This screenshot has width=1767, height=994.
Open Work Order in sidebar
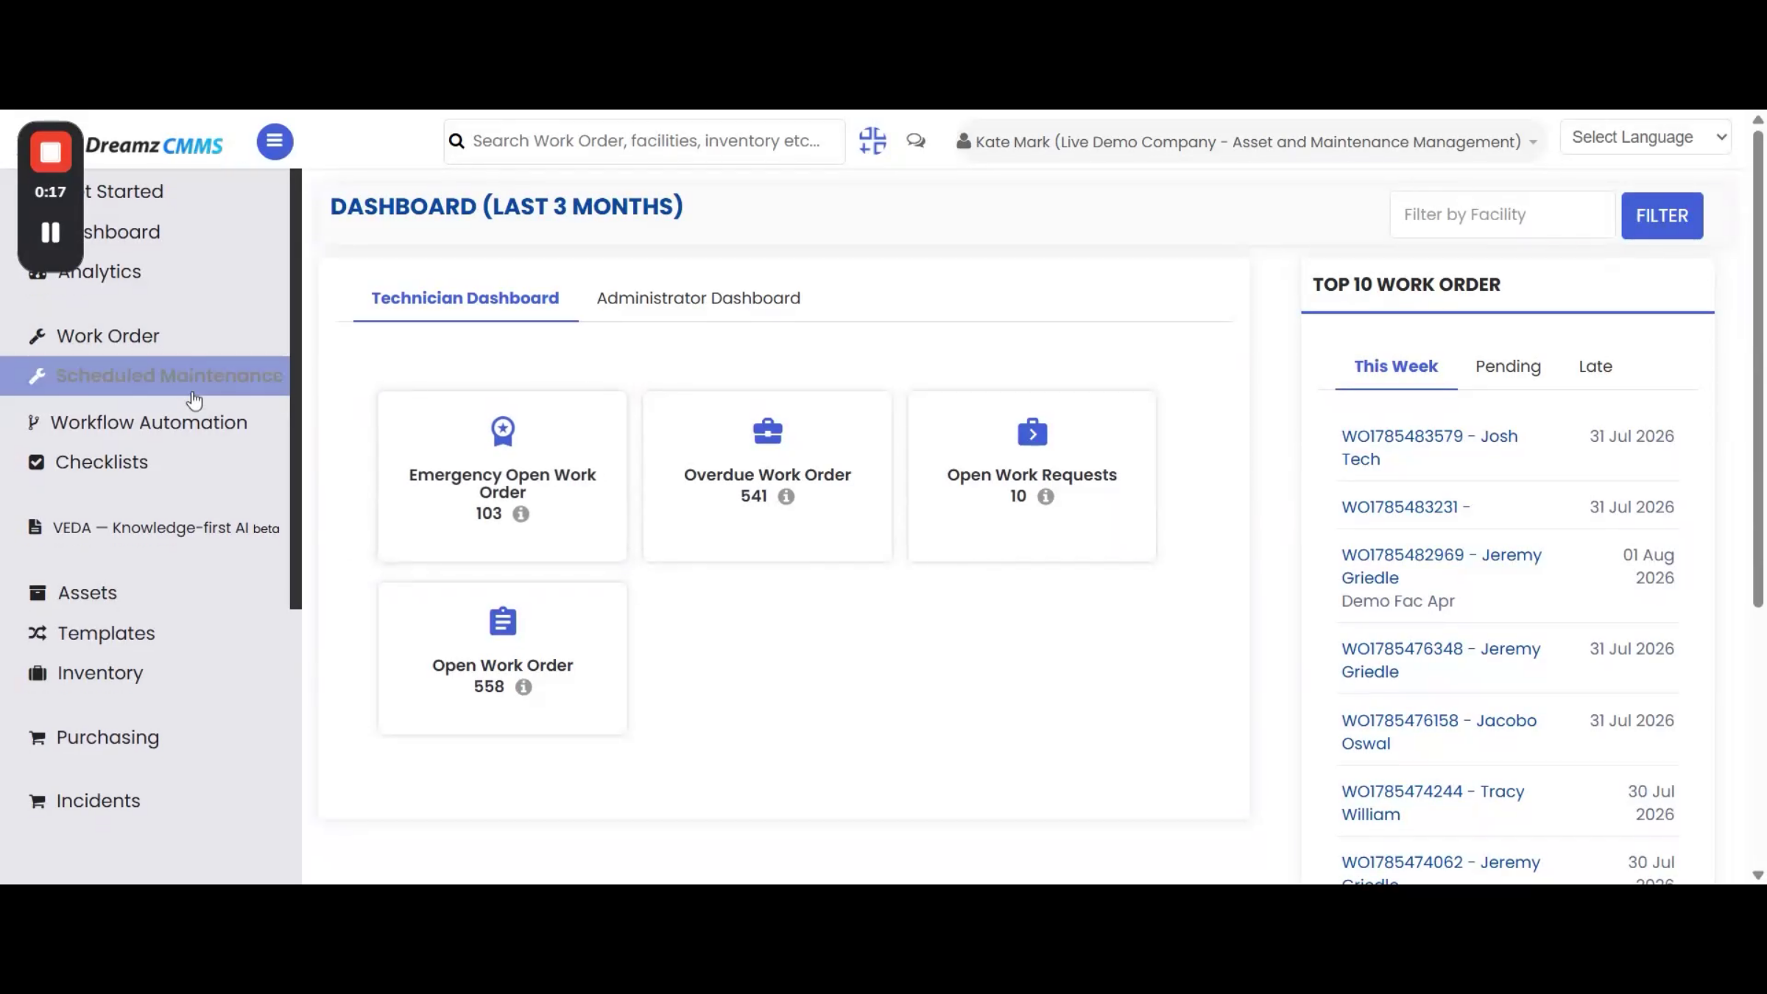click(107, 336)
